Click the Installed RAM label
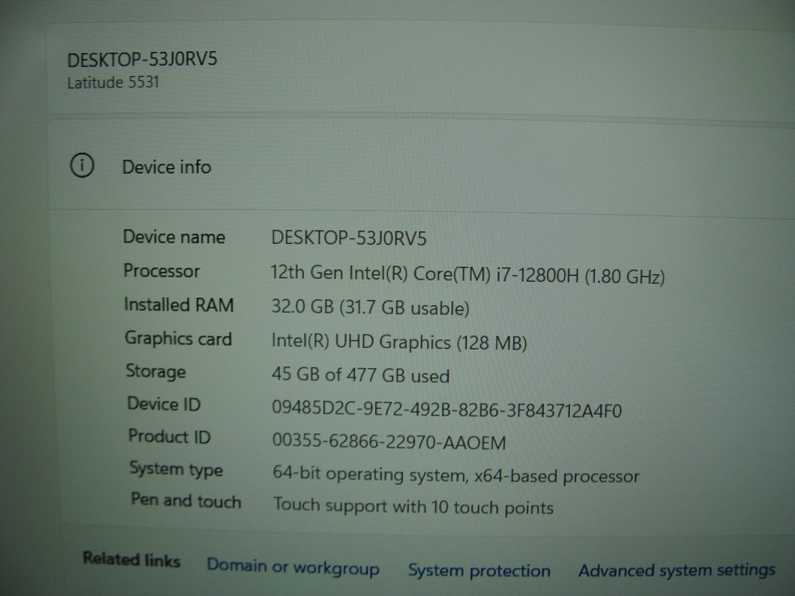795x596 pixels. 179,304
